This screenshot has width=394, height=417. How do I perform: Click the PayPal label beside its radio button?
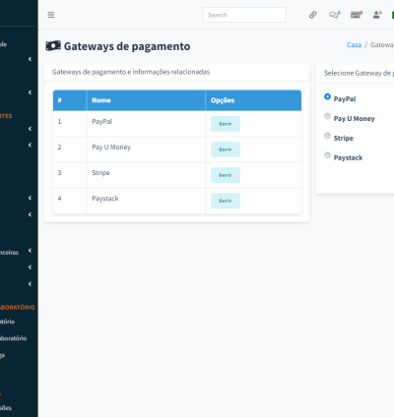coord(345,98)
